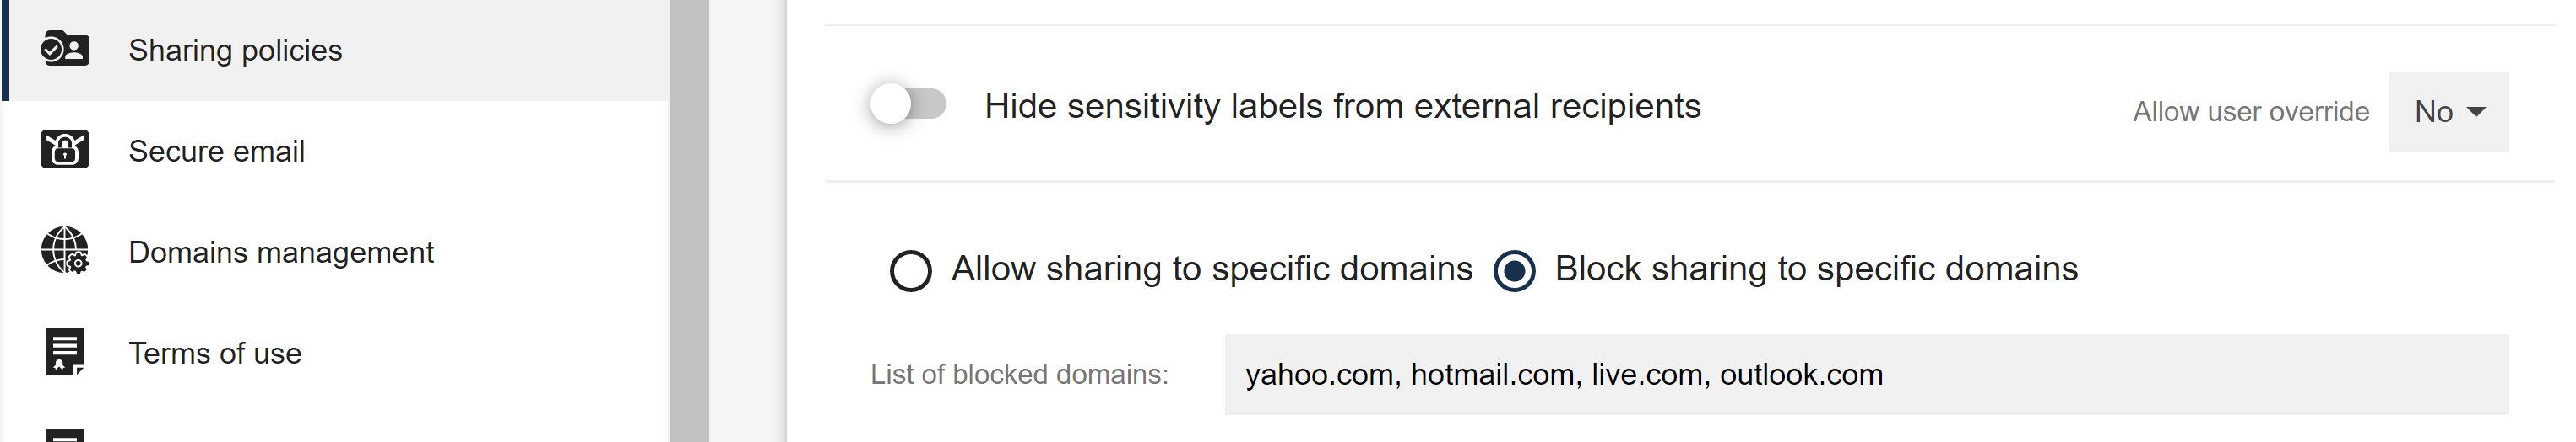The width and height of the screenshot is (2576, 442).
Task: Click the Terms of use document icon
Action: 65,351
